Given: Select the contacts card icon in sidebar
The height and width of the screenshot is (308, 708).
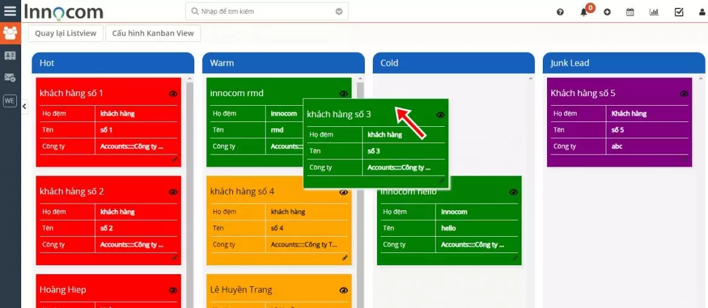Looking at the screenshot, I should tap(10, 56).
